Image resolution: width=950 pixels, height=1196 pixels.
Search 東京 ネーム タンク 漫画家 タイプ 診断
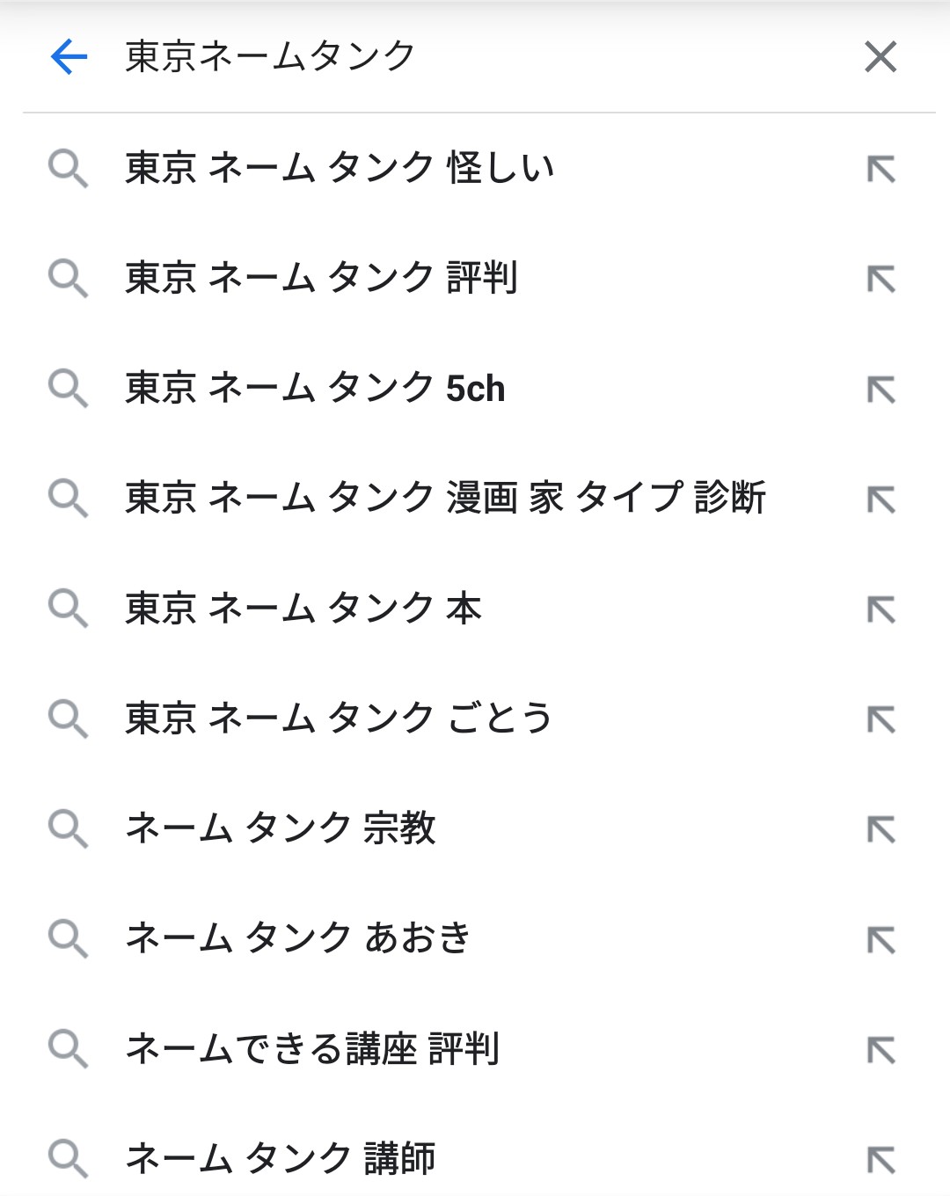coord(445,498)
